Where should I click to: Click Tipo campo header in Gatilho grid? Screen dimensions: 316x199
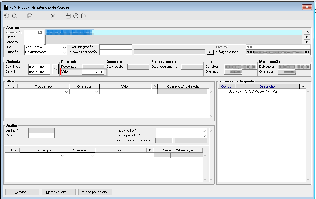42,150
